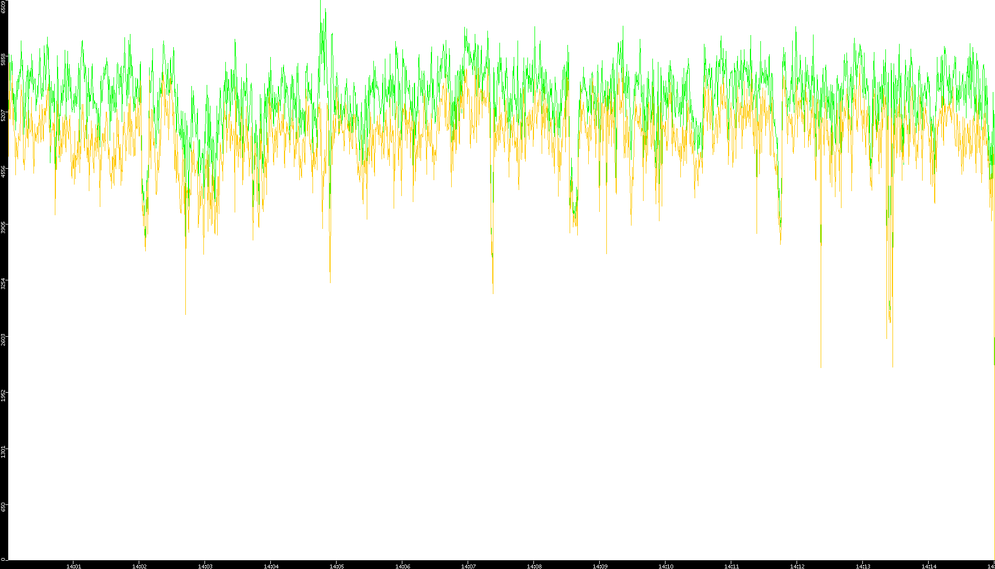Click the 6509 value axis label
Screen dimensions: 995x569
pos(3,7)
